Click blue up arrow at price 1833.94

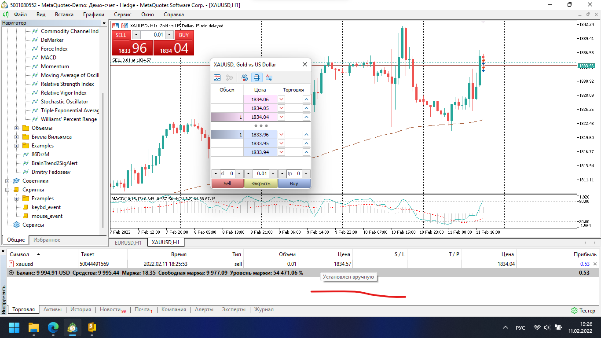(x=306, y=152)
